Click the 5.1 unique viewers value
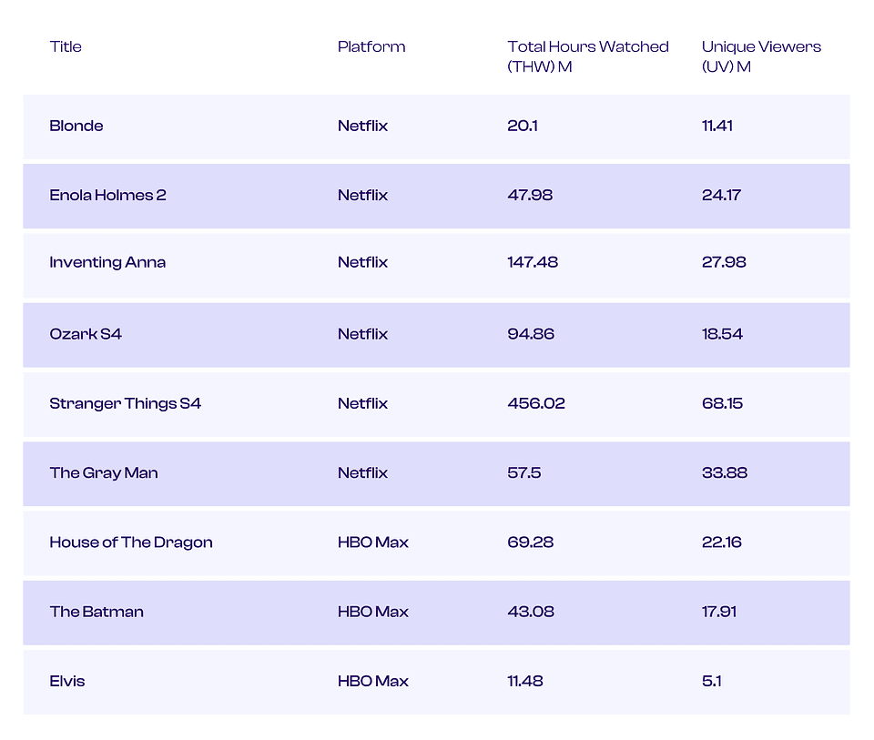Viewport: 874px width, 740px height. pos(711,681)
